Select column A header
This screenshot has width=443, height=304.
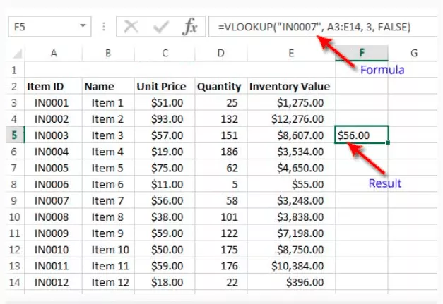[53, 53]
